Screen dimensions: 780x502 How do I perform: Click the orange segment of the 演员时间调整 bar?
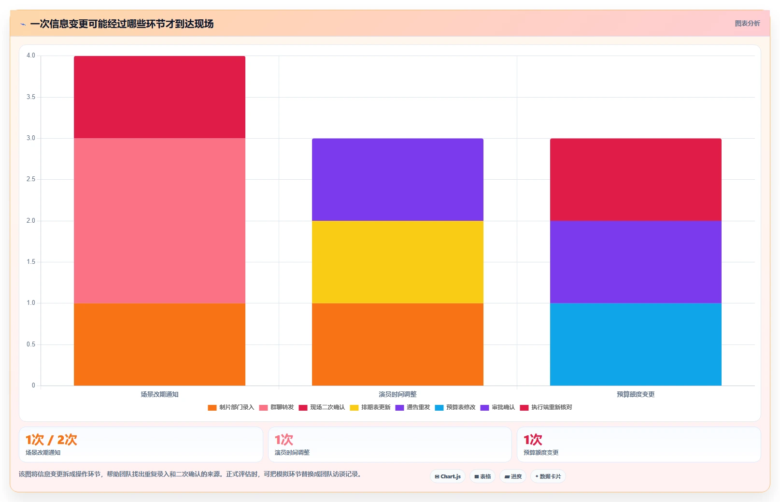tap(397, 344)
